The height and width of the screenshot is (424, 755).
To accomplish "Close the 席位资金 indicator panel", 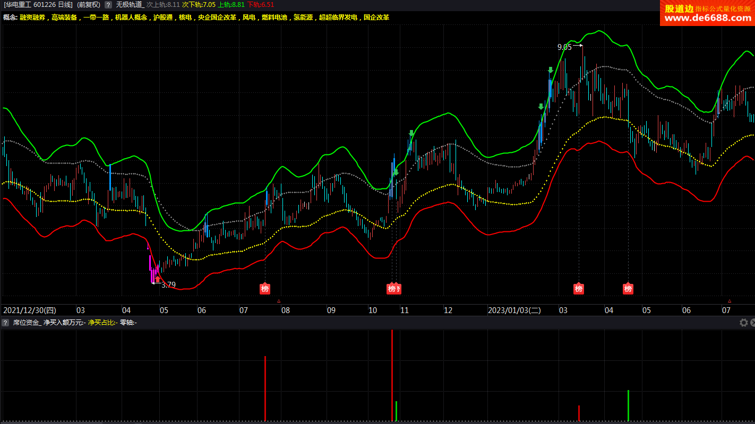I will tap(752, 323).
